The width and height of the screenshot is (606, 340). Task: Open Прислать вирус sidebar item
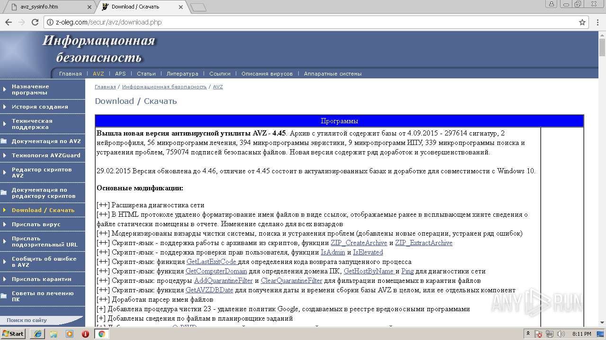tap(43, 224)
